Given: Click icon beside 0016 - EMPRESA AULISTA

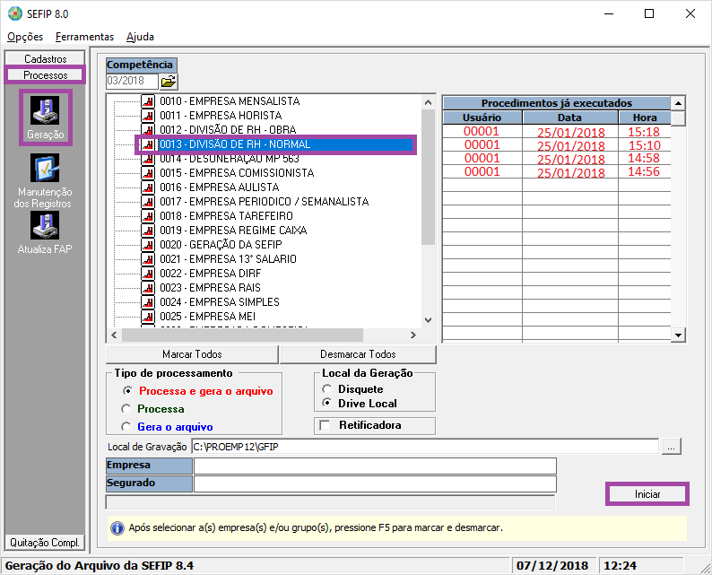Looking at the screenshot, I should click(148, 187).
